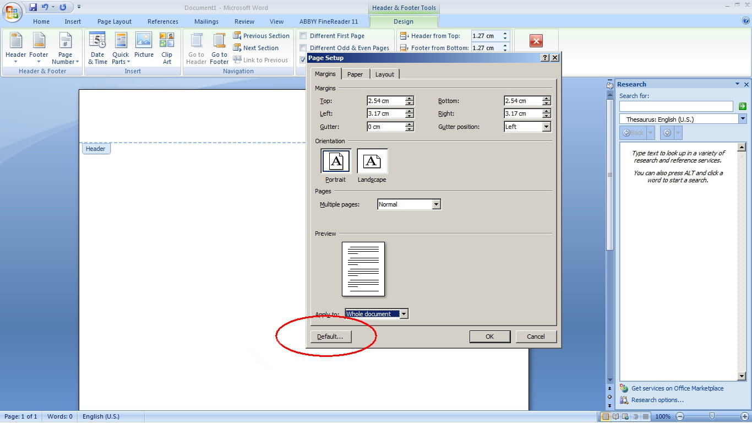Open Research options link
The width and height of the screenshot is (752, 423).
click(x=657, y=400)
